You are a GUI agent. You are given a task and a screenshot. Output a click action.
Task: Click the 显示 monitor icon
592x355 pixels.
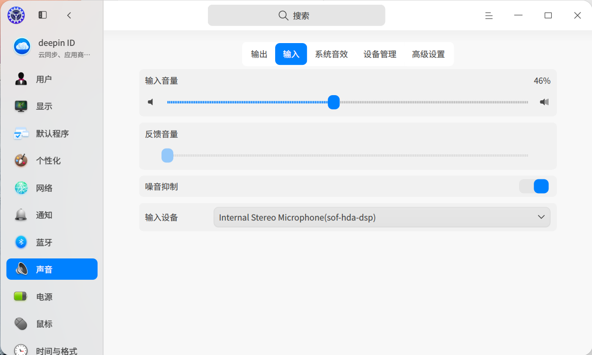21,106
